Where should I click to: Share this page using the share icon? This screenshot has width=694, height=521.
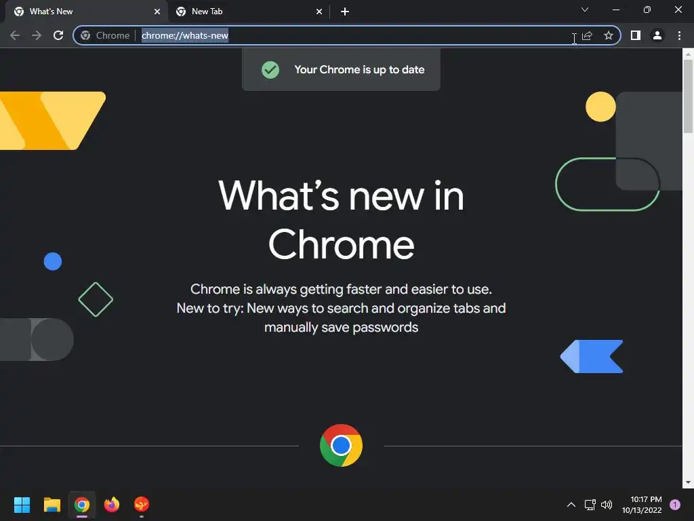(587, 35)
